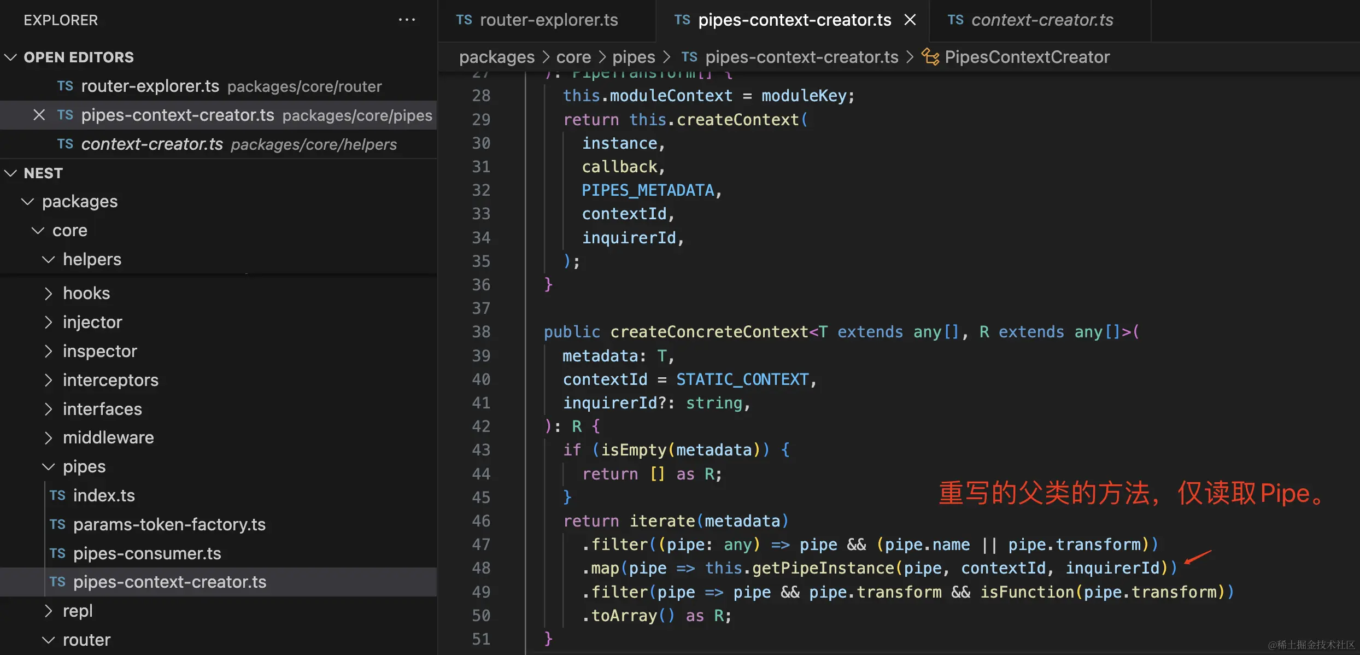Select pipes-context-creator.ts in file tree
This screenshot has width=1360, height=655.
(x=219, y=582)
